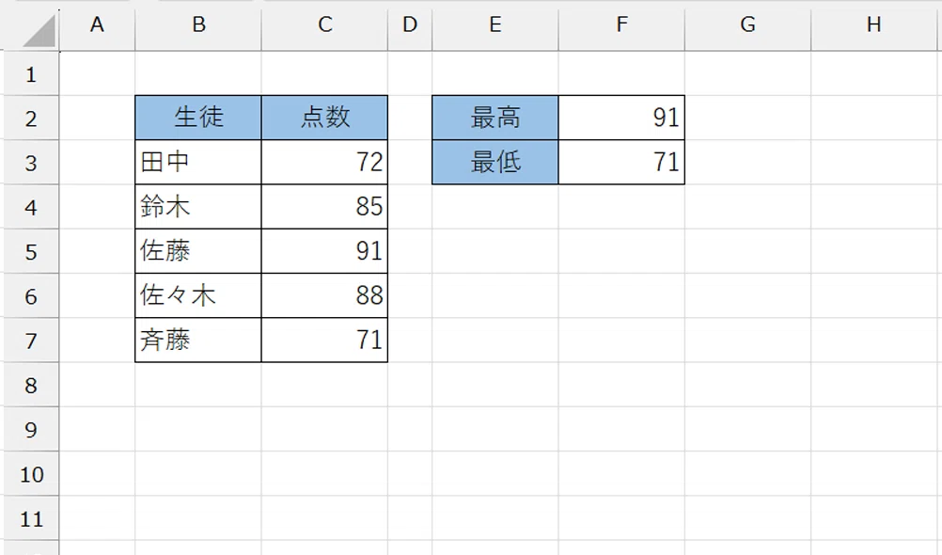Viewport: 942px width, 555px height.
Task: Select column B header
Action: 198,24
